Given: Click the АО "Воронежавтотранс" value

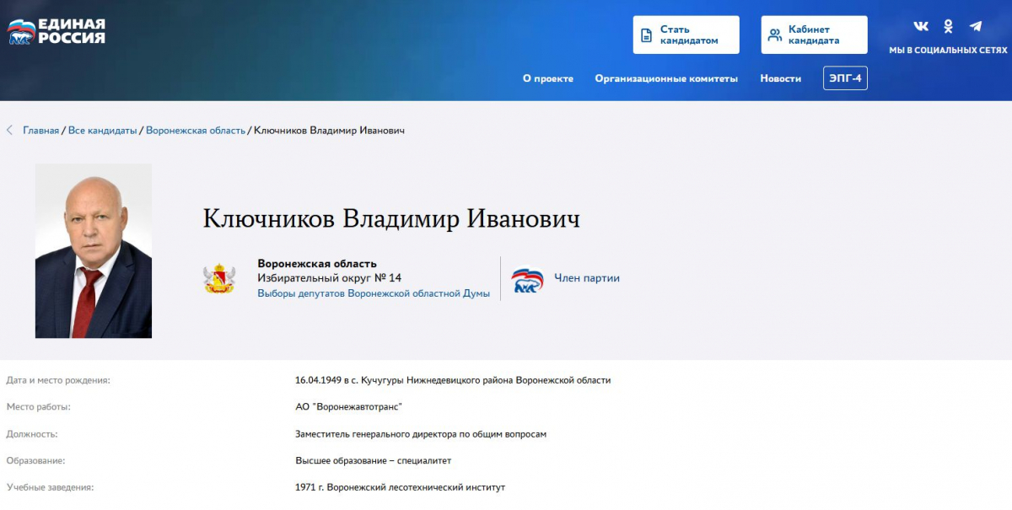Looking at the screenshot, I should point(348,407).
